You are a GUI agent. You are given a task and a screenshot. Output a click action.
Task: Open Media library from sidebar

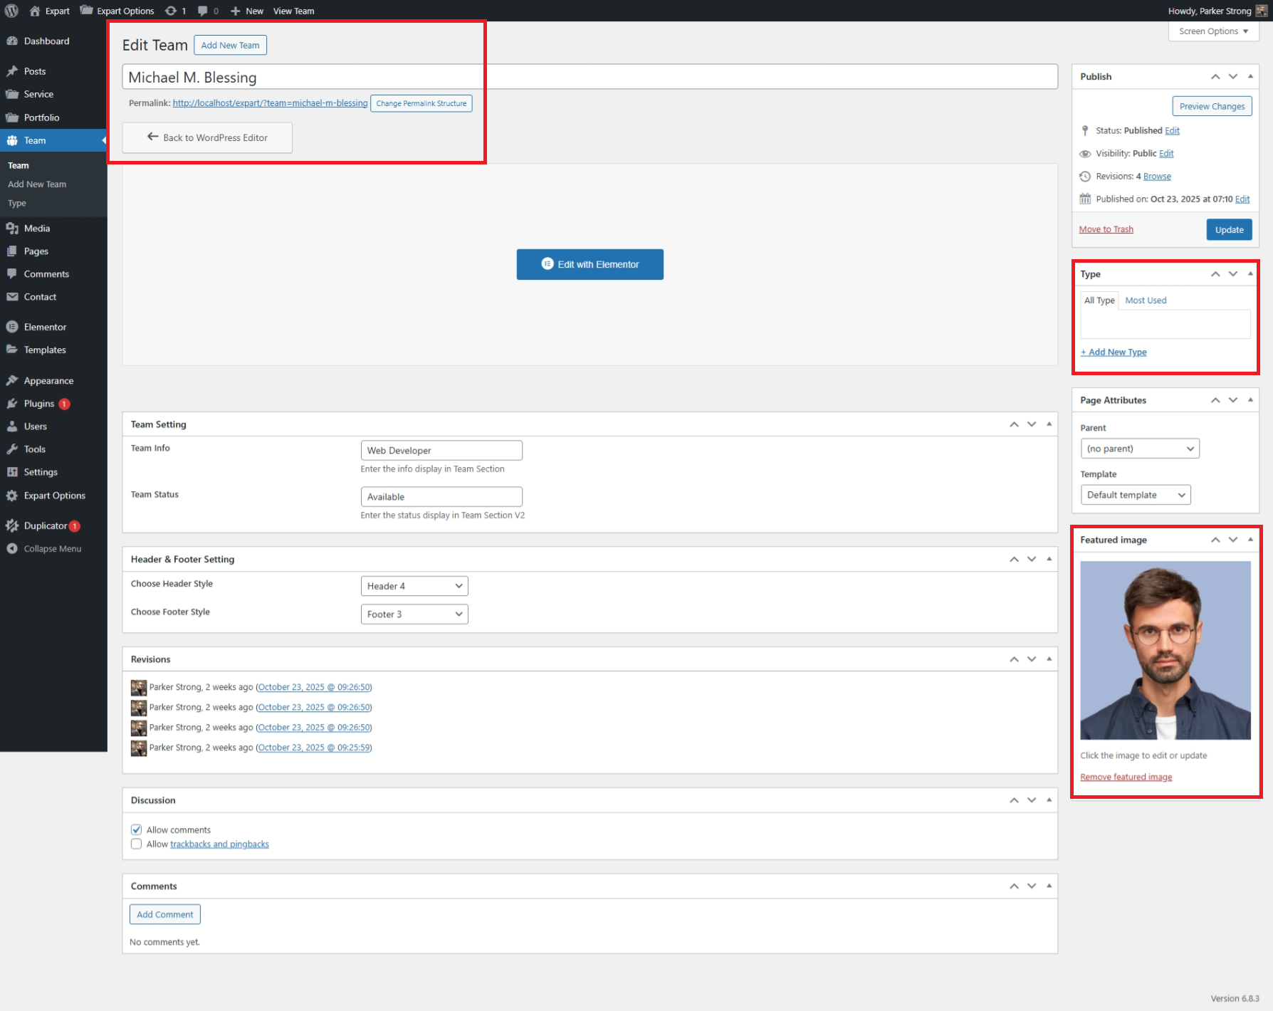tap(37, 229)
